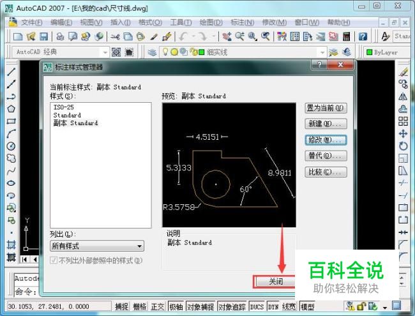
Task: Select ISO-25 in styles list
Action: click(63, 107)
